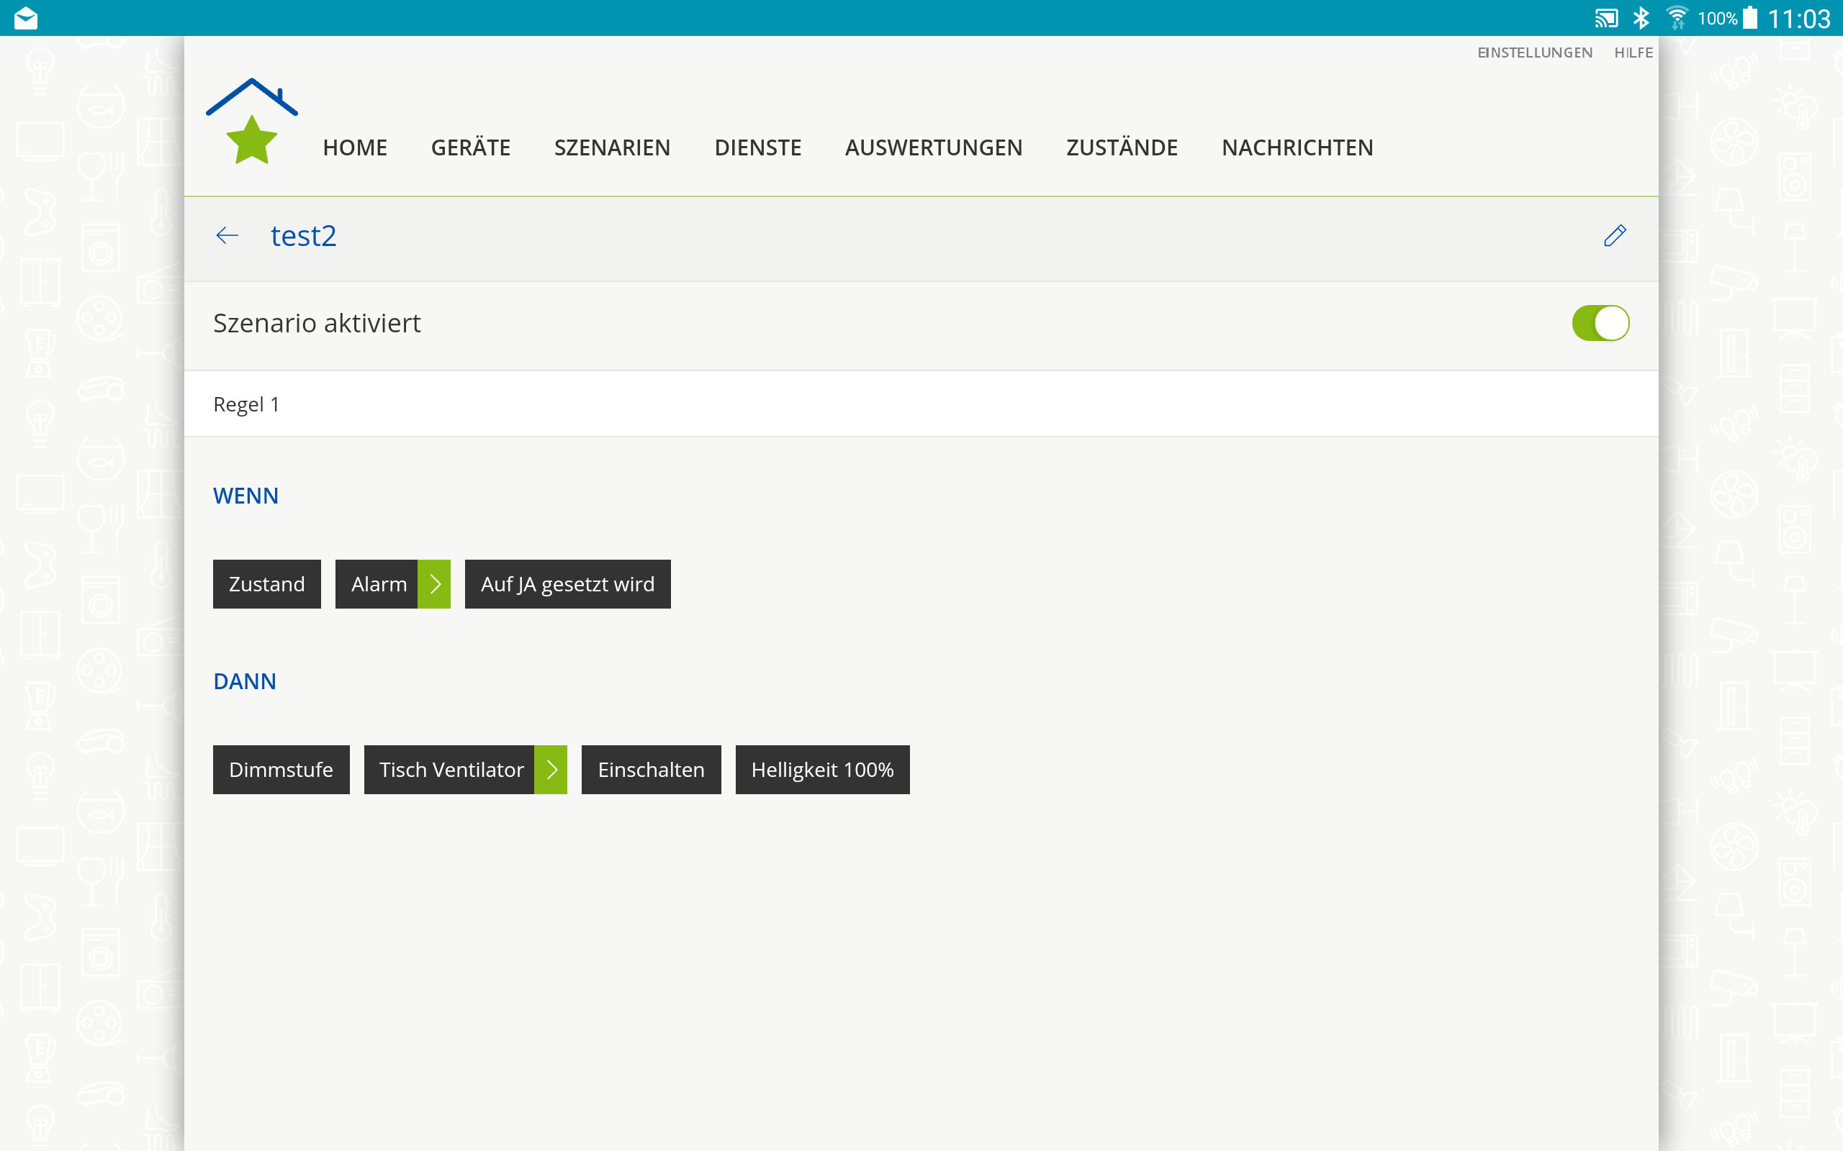Screen dimensions: 1843x1151
Task: Tap the battery icon in status bar
Action: (x=1751, y=18)
